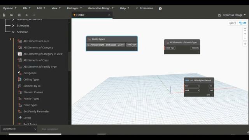Image resolution: width=249 pixels, height=140 pixels.
Task: Click the New file icon
Action: coord(4,15)
